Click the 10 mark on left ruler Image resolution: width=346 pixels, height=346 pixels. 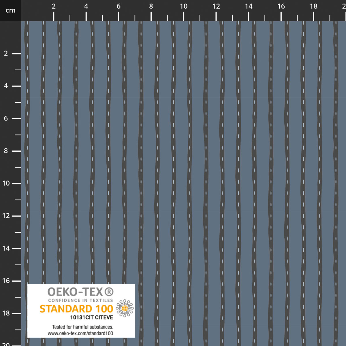click(x=6, y=183)
